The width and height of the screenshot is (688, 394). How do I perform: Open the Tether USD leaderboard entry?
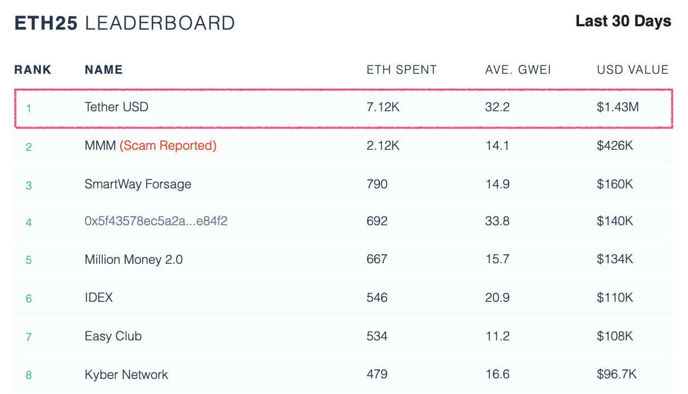point(116,107)
